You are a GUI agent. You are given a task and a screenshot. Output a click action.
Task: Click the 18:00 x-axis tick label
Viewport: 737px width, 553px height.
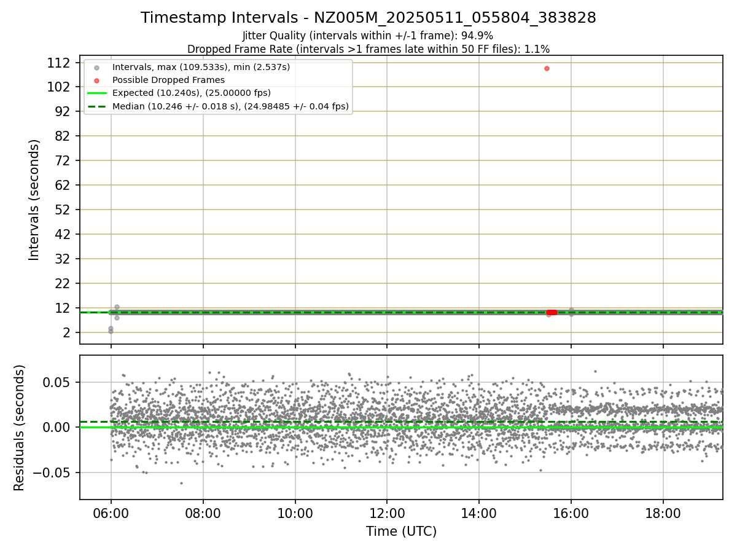[x=663, y=512]
